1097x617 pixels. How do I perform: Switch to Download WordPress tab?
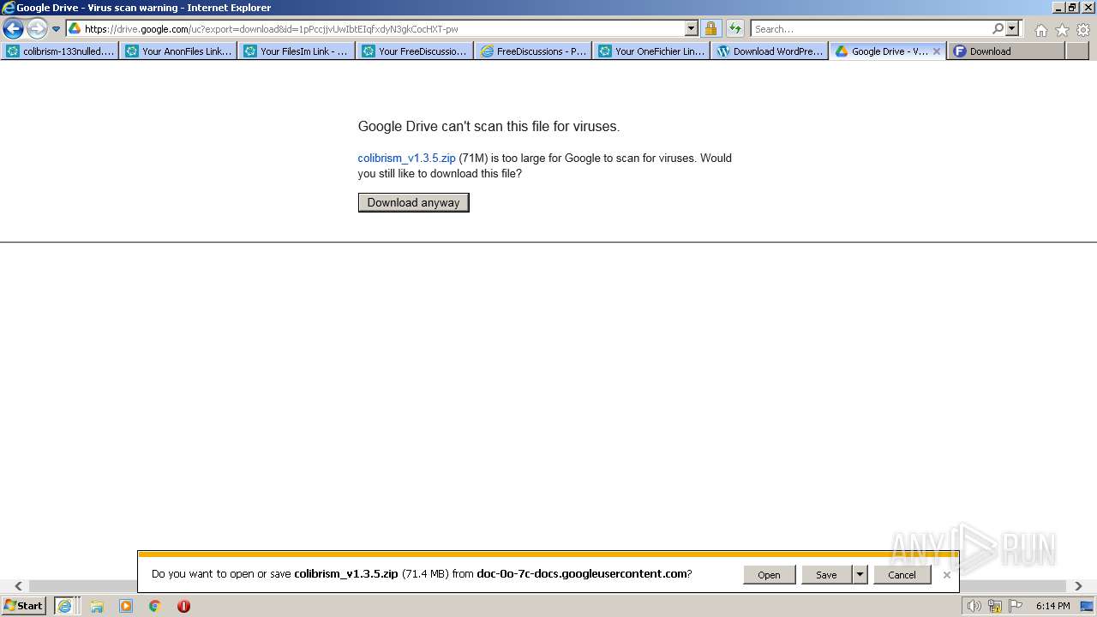[770, 51]
